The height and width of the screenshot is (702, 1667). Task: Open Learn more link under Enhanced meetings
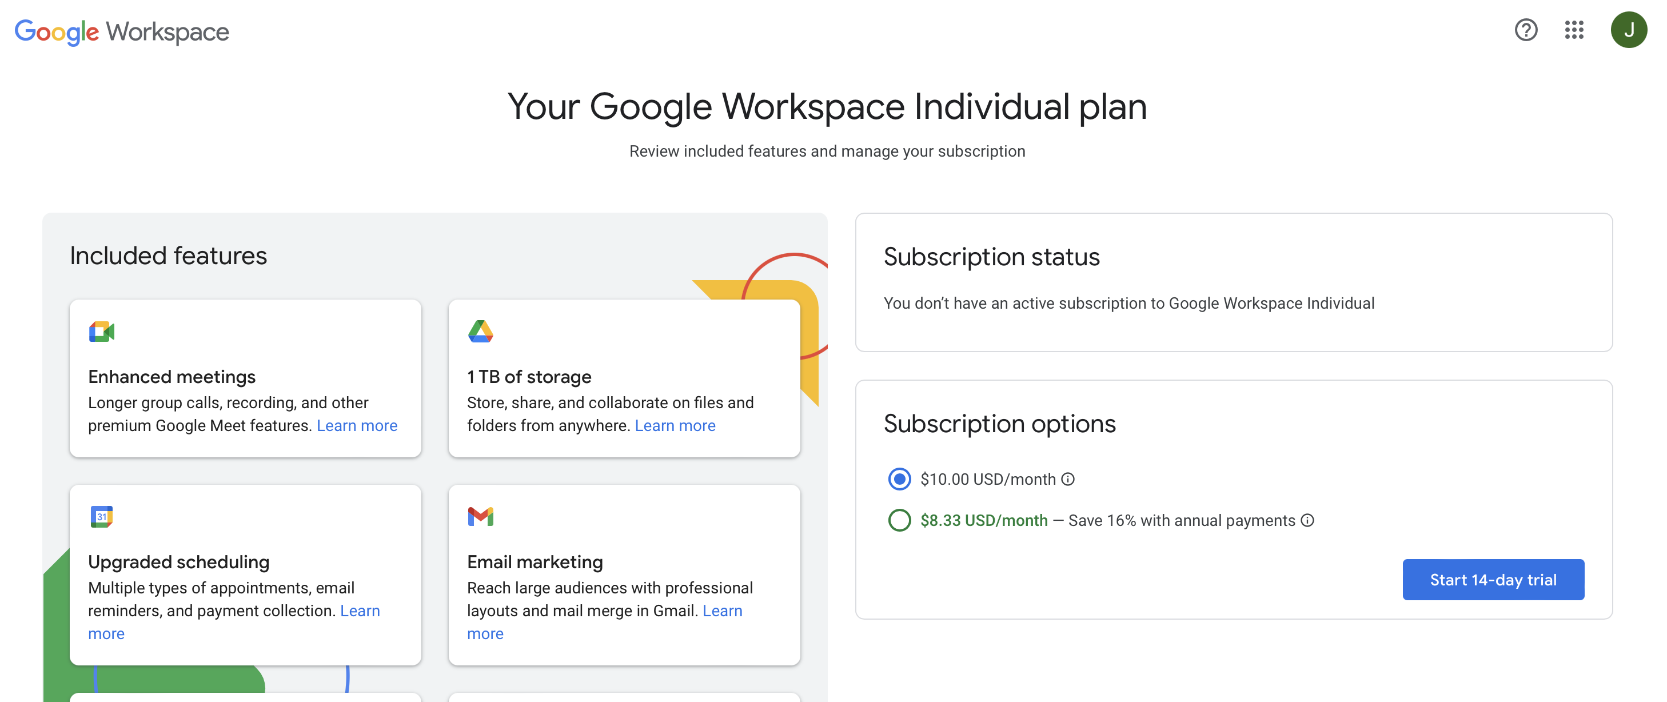click(357, 426)
